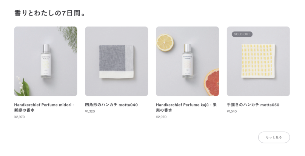Click the SOLD OUT badge

tap(242, 34)
